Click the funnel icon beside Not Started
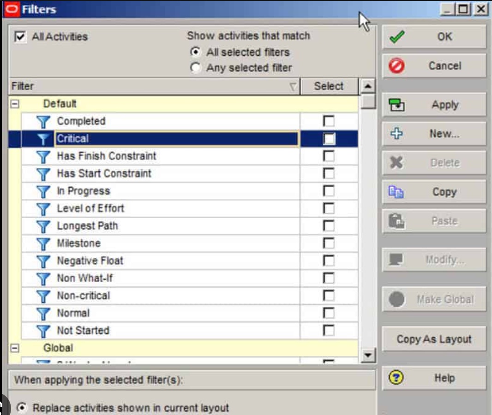The width and height of the screenshot is (492, 415). (x=43, y=331)
